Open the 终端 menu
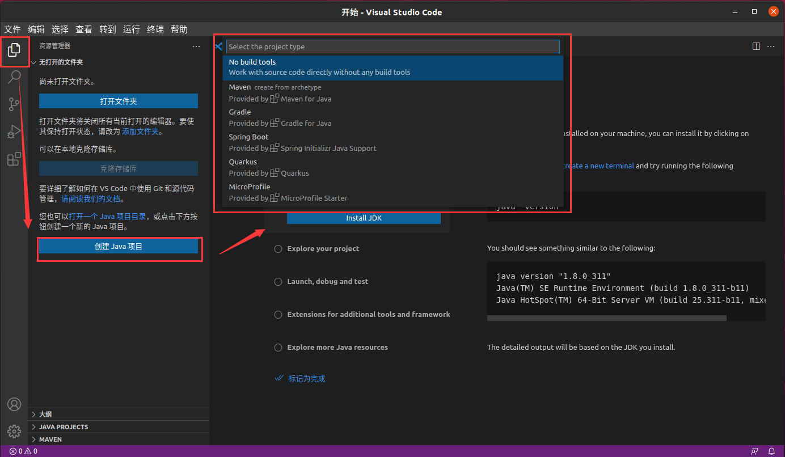Screen dimensions: 785x457 point(155,29)
